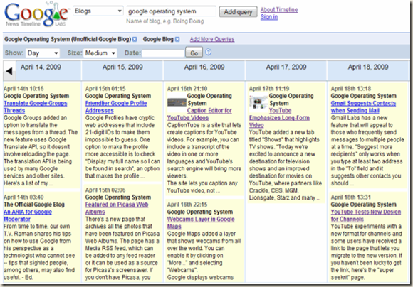Open Featured on Picasa Web Albums article
This screenshot has width=413, height=287.
coord(117,208)
